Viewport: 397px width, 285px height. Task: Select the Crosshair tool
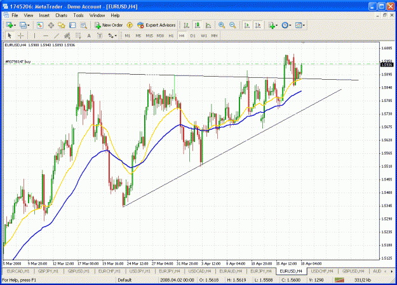tap(21, 36)
